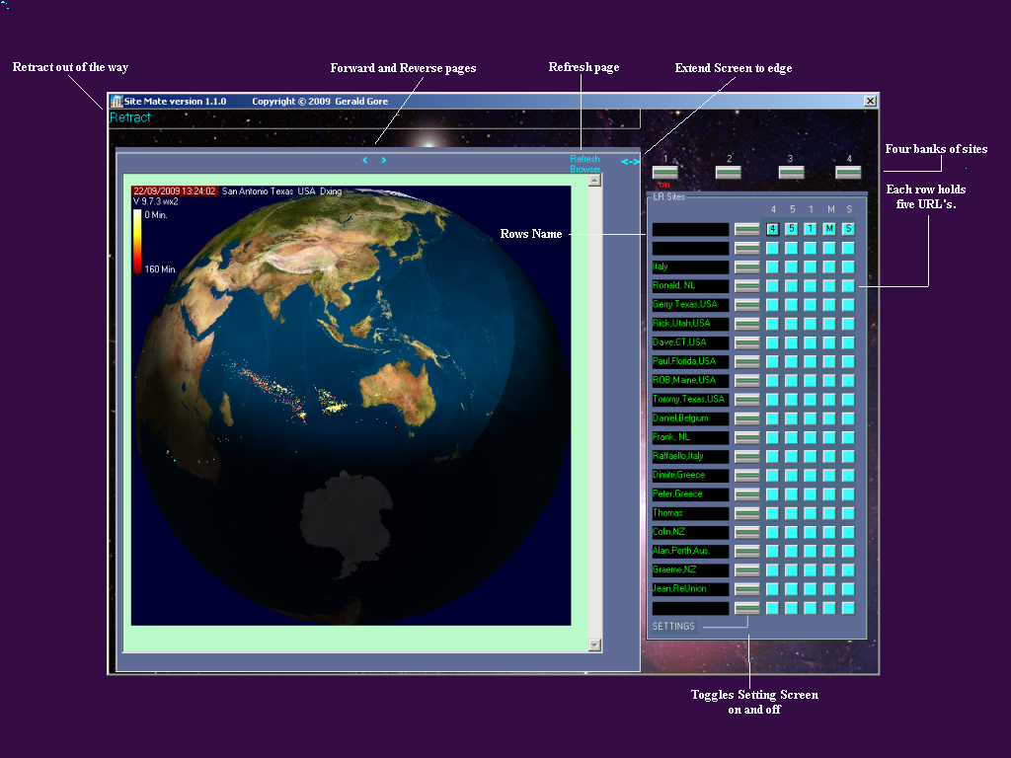
Task: Open Dimitri,Greece's URL in column 5
Action: 791,475
